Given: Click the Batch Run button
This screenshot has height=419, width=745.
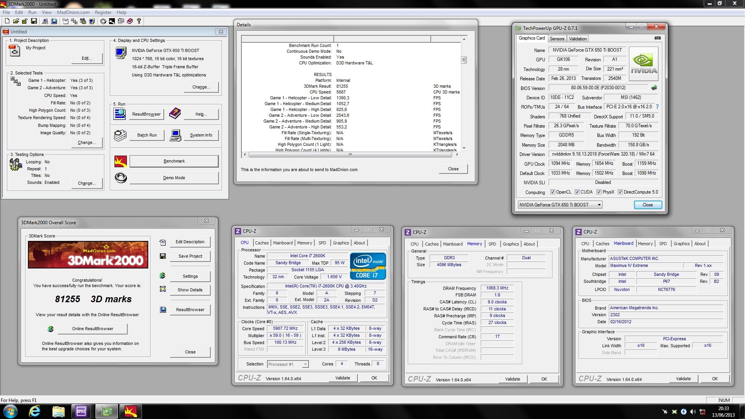Looking at the screenshot, I should click(147, 135).
